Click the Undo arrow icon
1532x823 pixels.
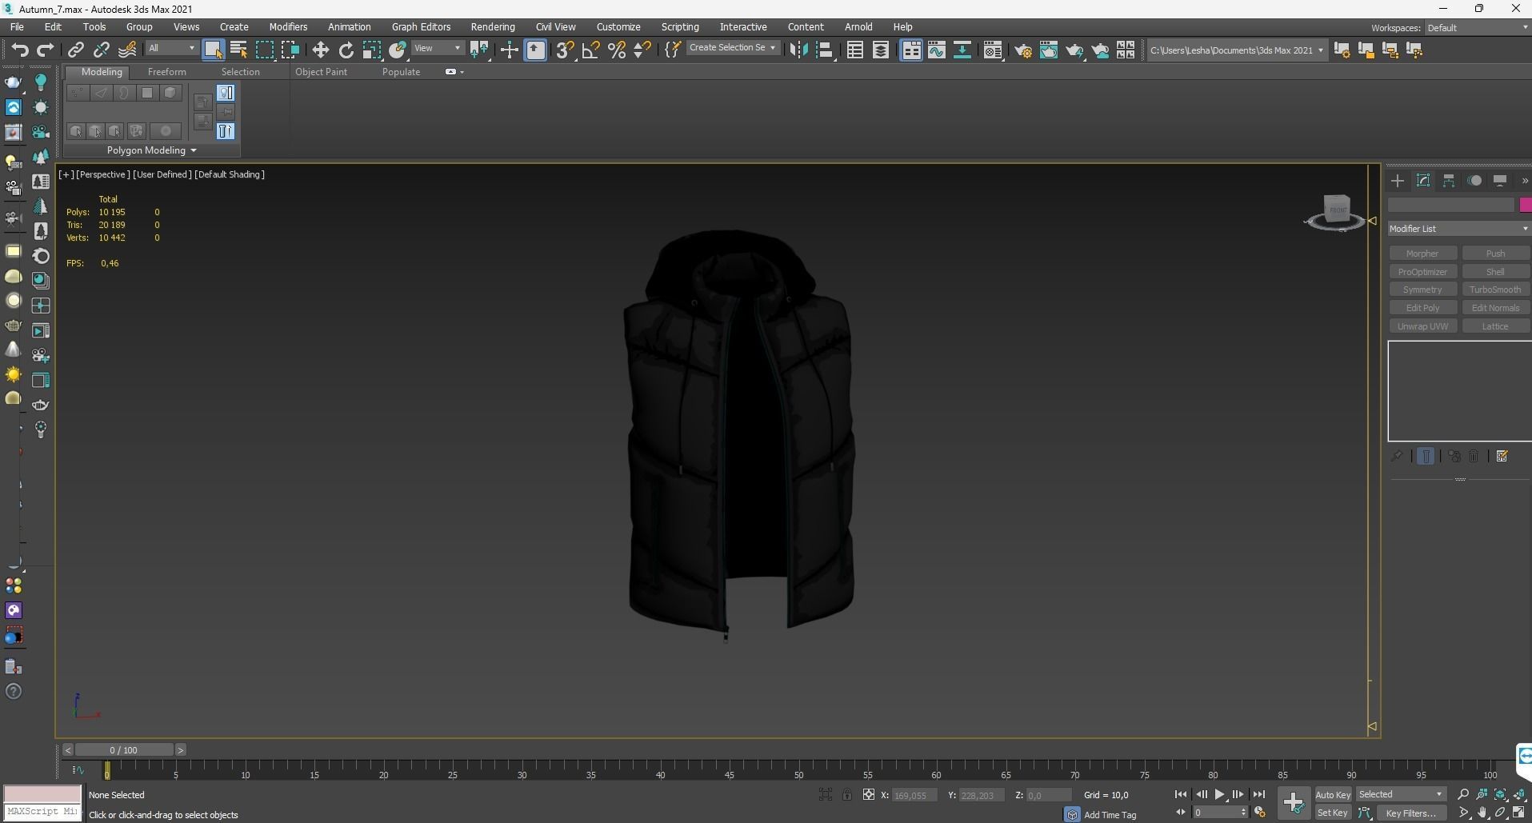(19, 50)
